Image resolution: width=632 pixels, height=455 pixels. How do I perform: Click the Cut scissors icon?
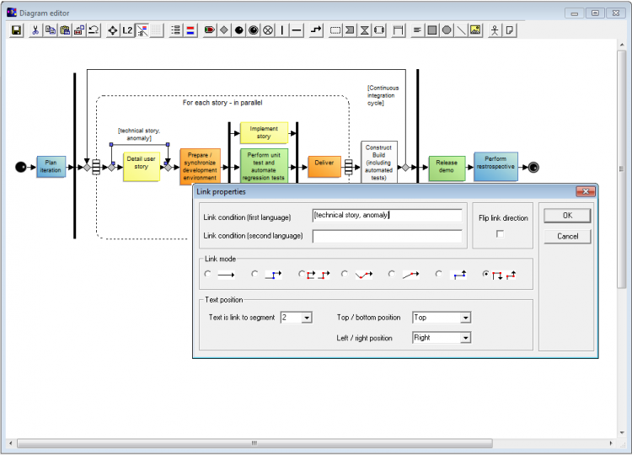(x=35, y=30)
